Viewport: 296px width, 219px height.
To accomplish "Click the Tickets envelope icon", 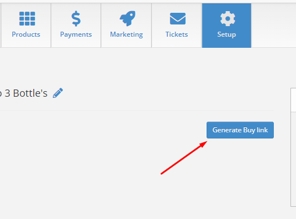I will (178, 19).
